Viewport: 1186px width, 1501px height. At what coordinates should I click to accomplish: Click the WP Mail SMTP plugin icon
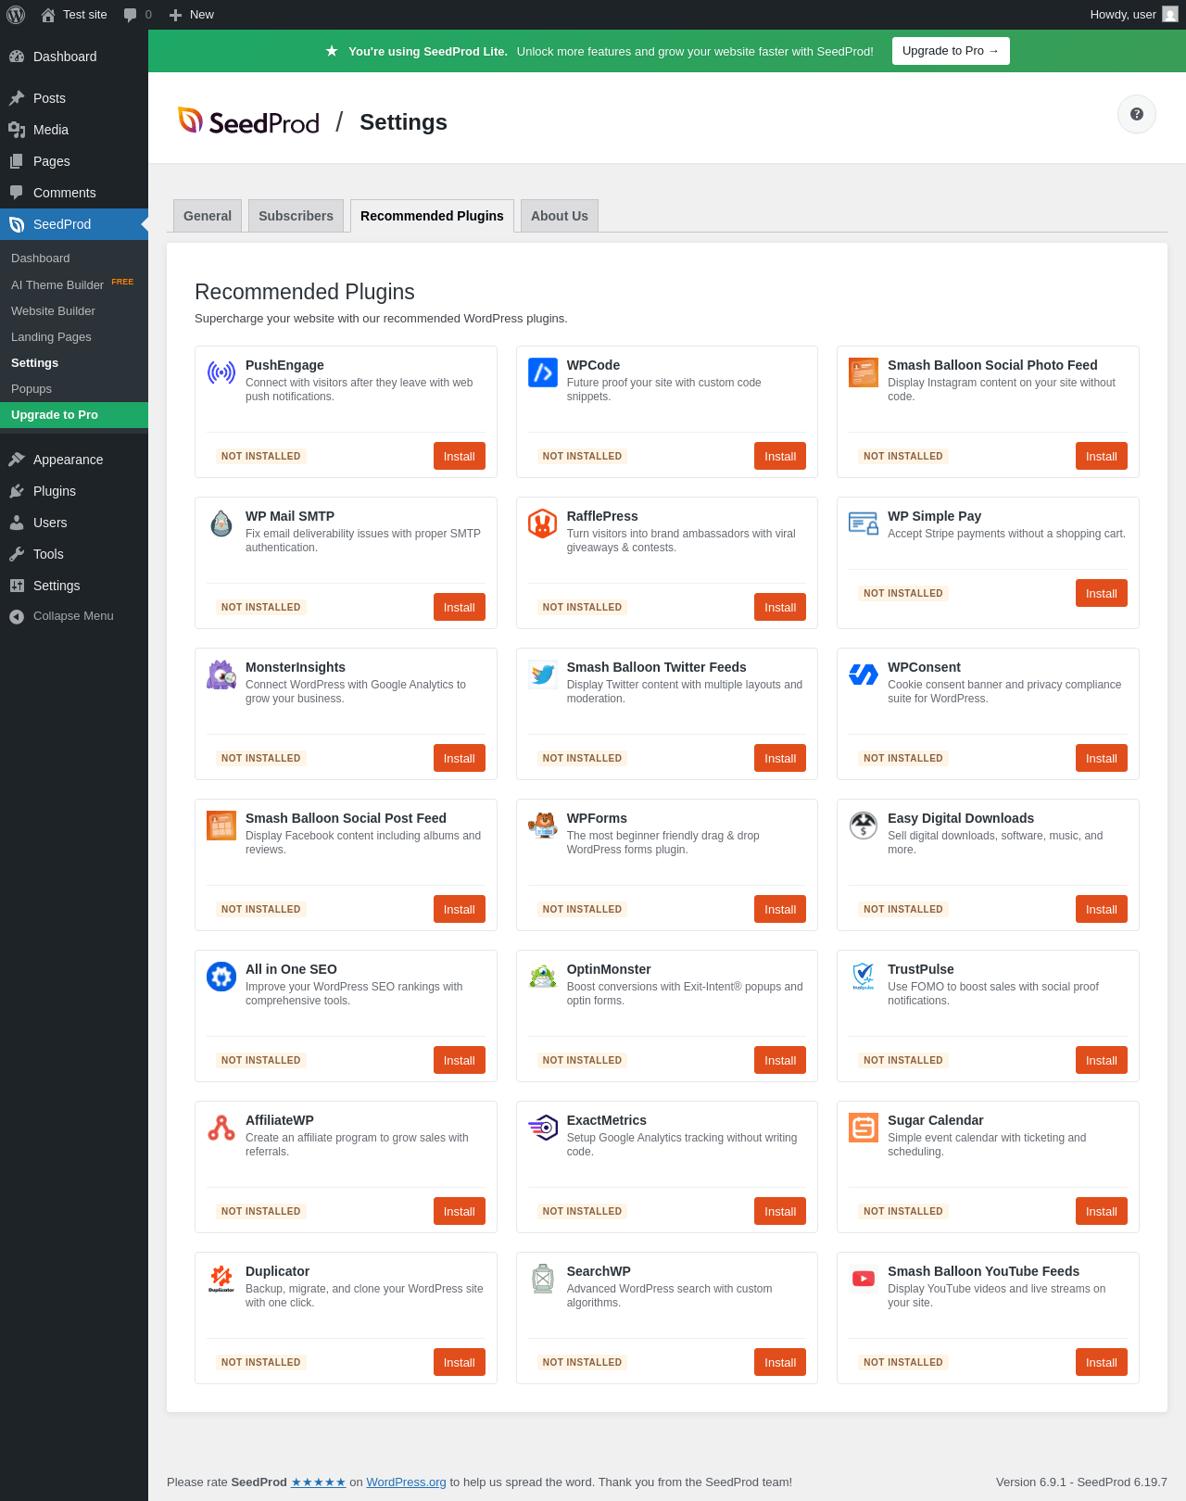[x=221, y=523]
